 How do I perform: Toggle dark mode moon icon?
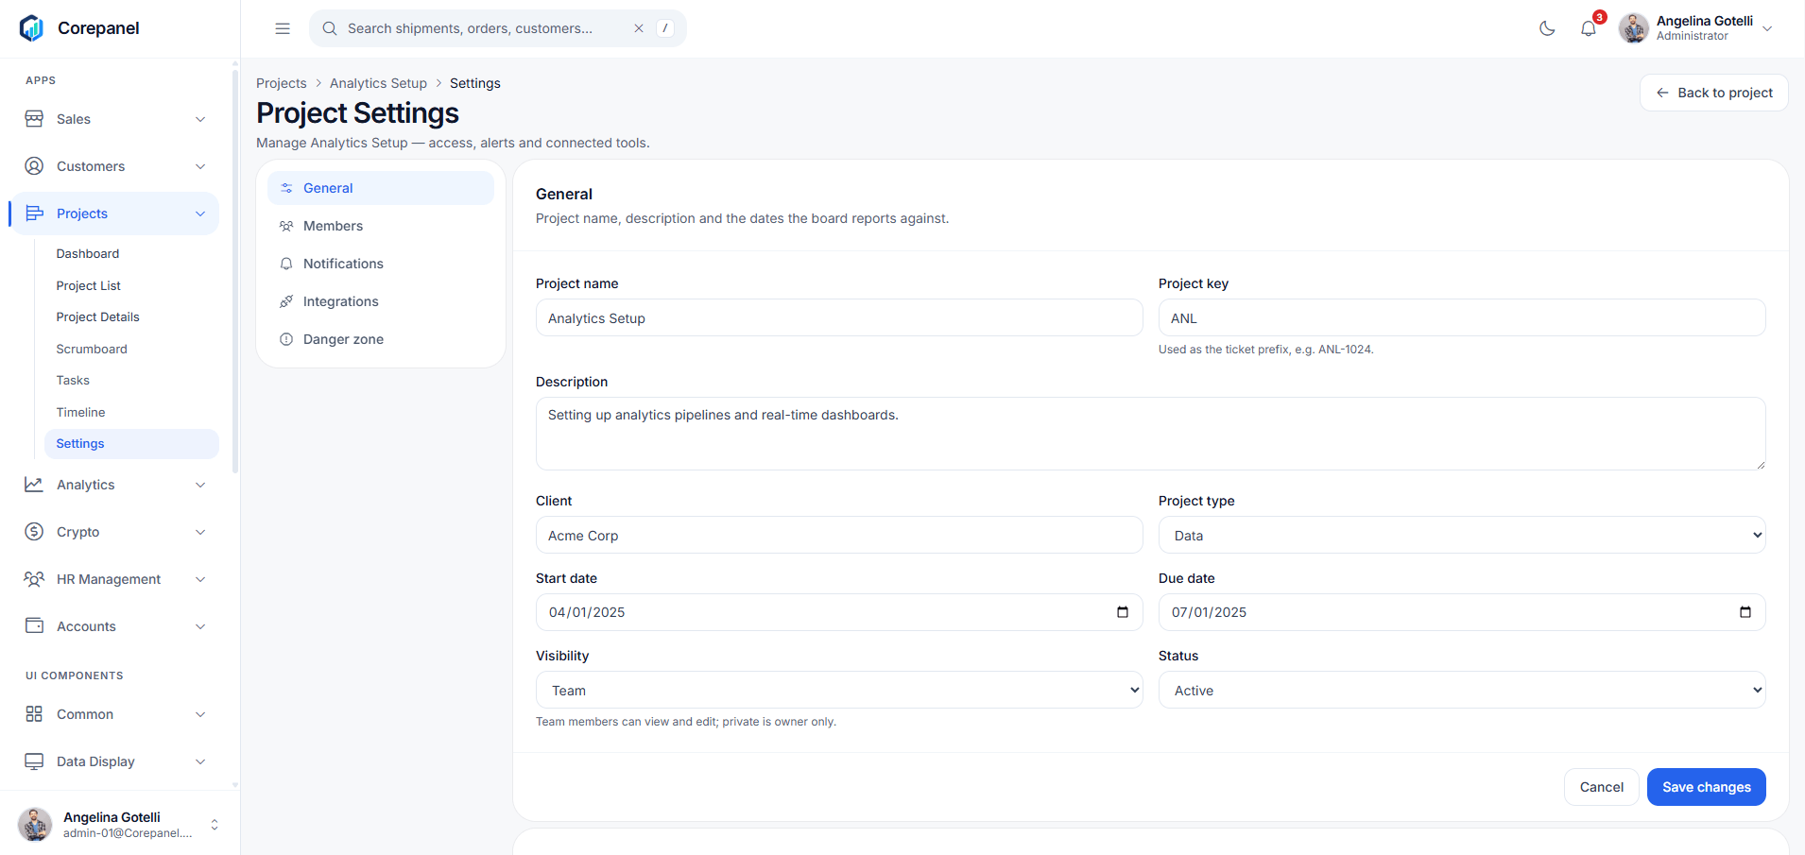(x=1547, y=28)
